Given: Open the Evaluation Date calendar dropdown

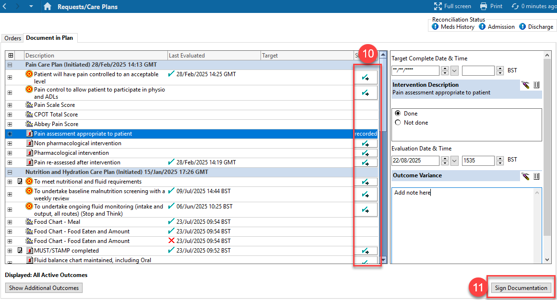Looking at the screenshot, I should [454, 161].
